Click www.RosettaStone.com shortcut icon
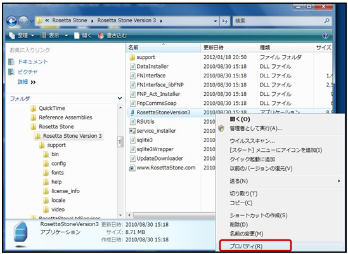The image size is (348, 254). [x=132, y=168]
